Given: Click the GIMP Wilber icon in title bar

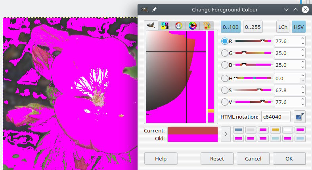Looking at the screenshot, I should pos(144,9).
